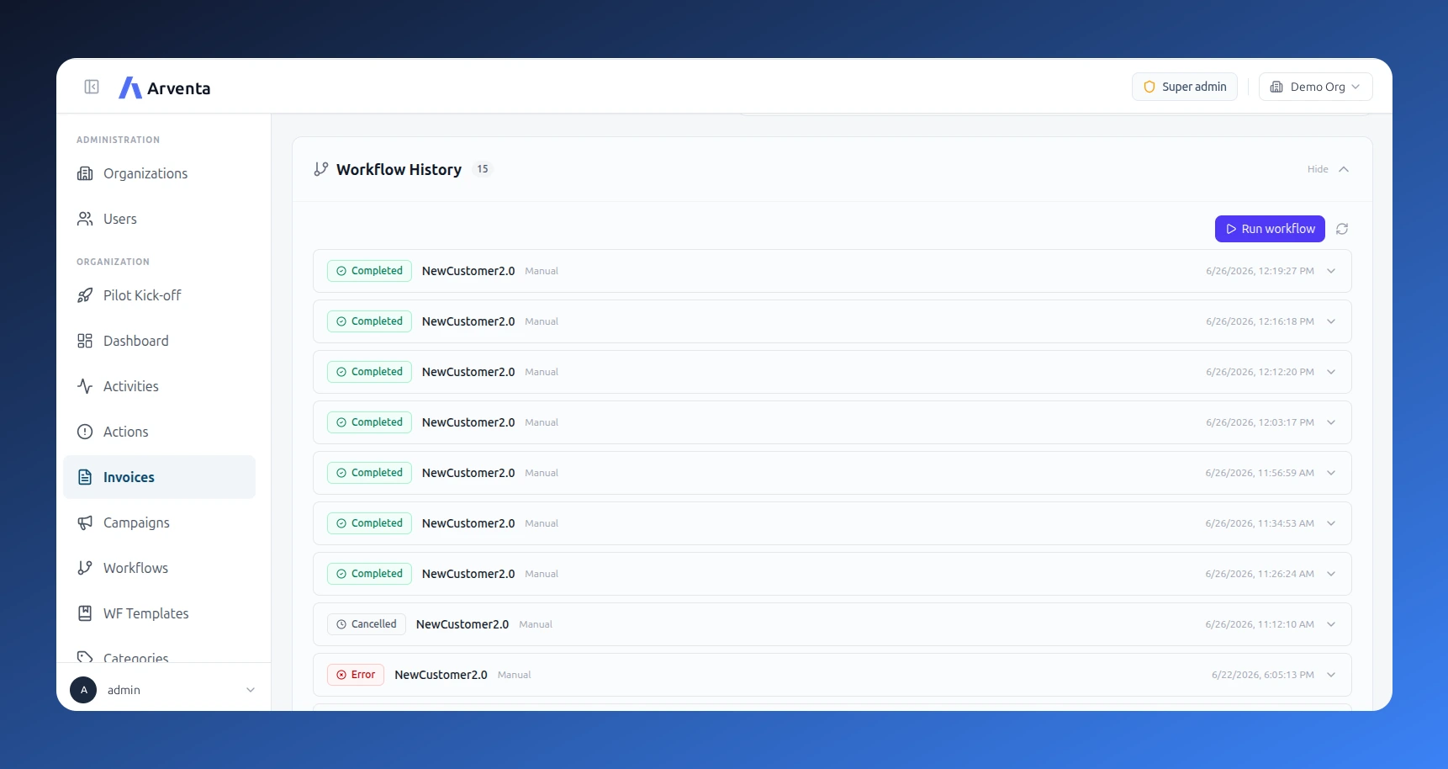Viewport: 1448px width, 769px height.
Task: Click the Workflows branch icon in sidebar
Action: 85,568
